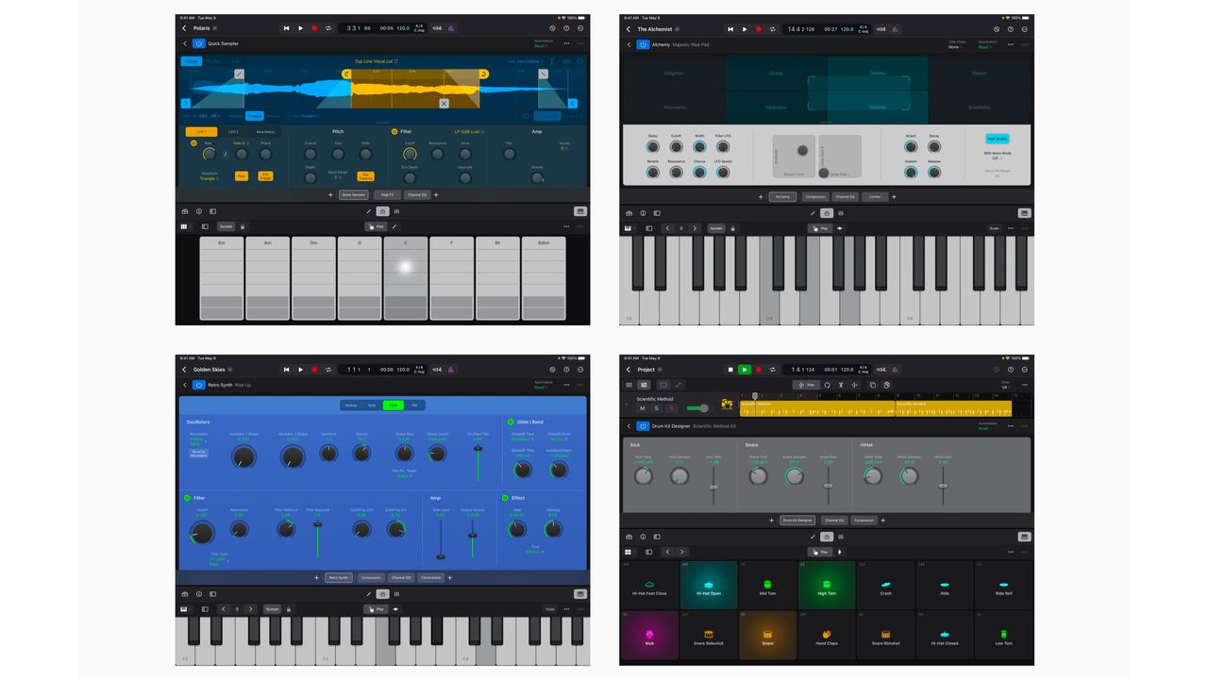Click the sustain lock icon in Polaris

(x=242, y=226)
